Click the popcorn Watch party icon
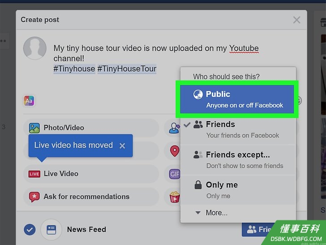This screenshot has width=326, height=245. 175,197
